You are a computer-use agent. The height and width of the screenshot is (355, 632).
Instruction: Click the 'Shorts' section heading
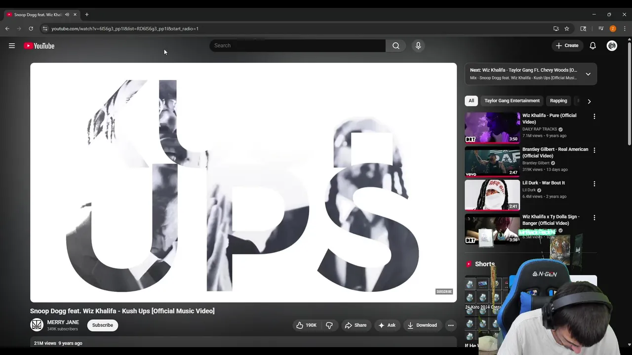click(x=485, y=264)
